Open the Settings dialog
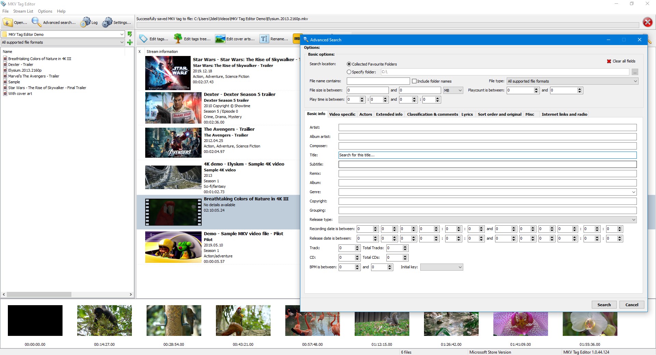 (x=117, y=23)
